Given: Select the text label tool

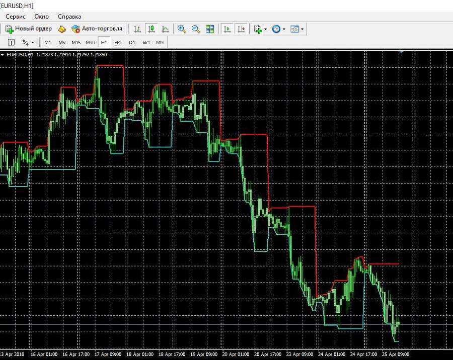Looking at the screenshot, I should (x=11, y=42).
